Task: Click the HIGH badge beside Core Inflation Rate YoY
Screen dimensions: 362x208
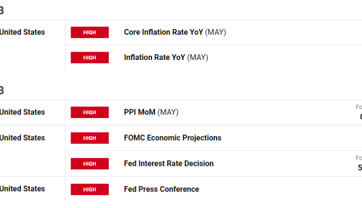Action: click(x=90, y=32)
